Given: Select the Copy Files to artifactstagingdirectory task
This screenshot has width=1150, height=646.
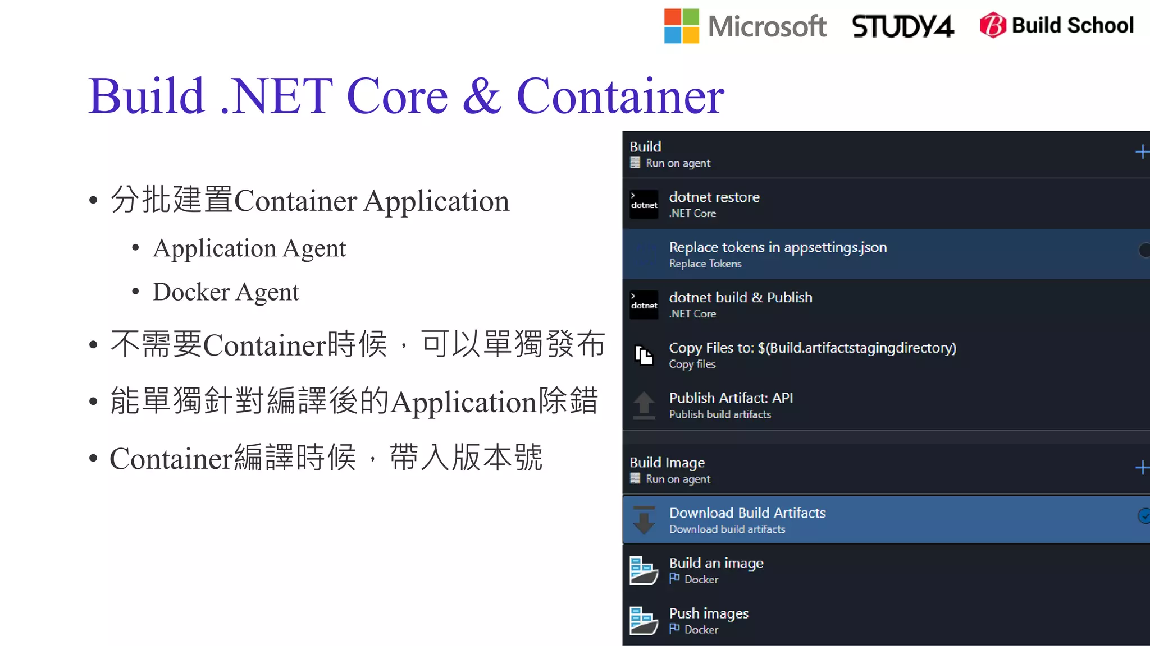Looking at the screenshot, I should click(x=886, y=355).
